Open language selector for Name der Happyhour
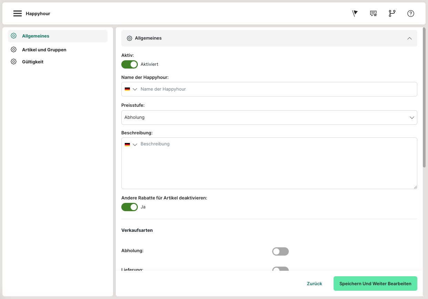 point(131,89)
